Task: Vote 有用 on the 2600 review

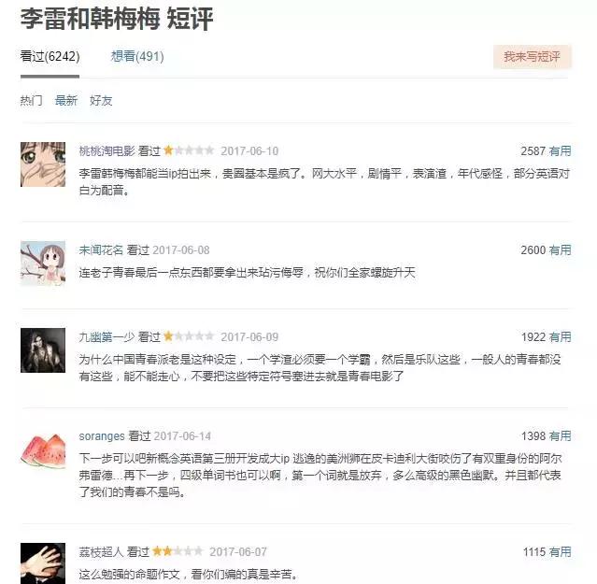Action: [560, 250]
